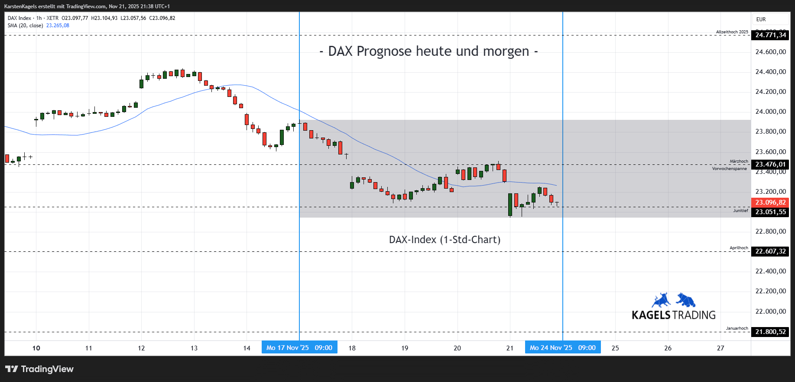Screen dimensions: 795x382
Task: Select the Aprilhoch price label 22.607,32
Action: pos(770,251)
